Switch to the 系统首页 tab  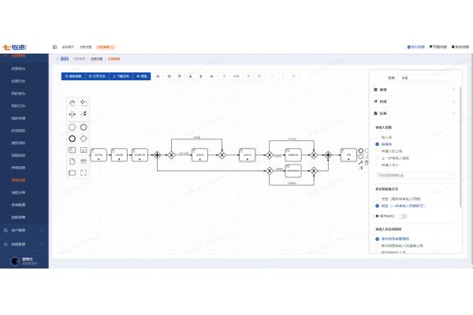(x=68, y=47)
